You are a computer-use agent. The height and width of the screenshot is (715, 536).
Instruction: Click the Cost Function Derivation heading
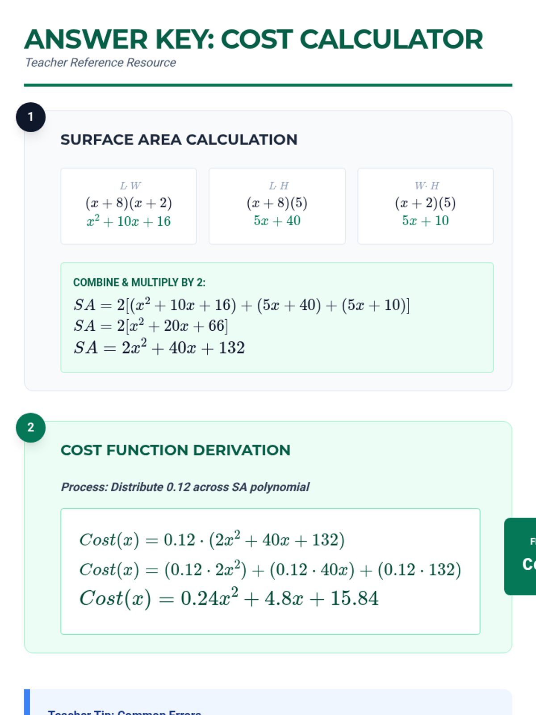(175, 450)
